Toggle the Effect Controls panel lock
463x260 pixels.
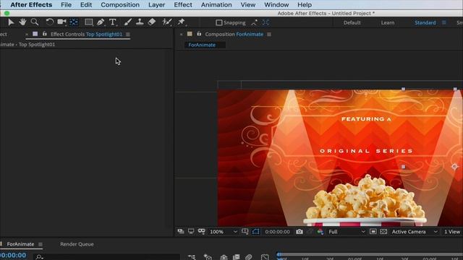click(45, 34)
